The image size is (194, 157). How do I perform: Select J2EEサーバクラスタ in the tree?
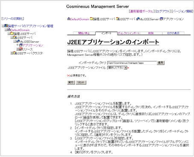click(29, 53)
